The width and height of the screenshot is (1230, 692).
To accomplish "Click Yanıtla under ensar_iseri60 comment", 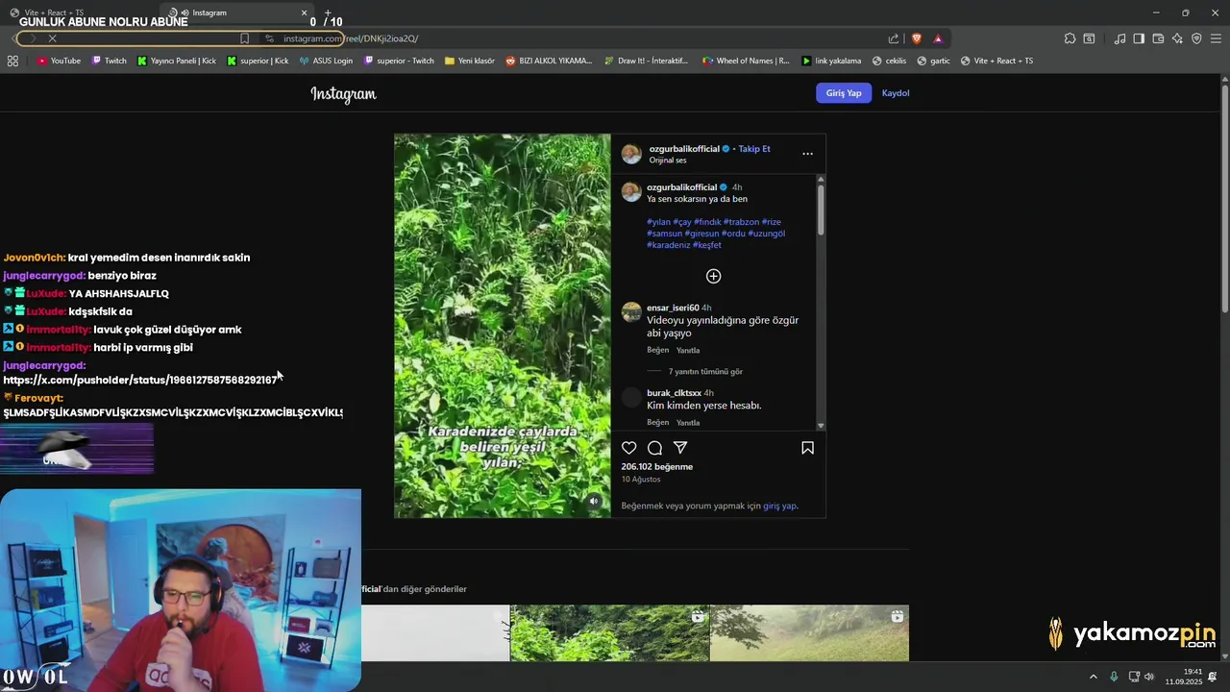I will 688,350.
